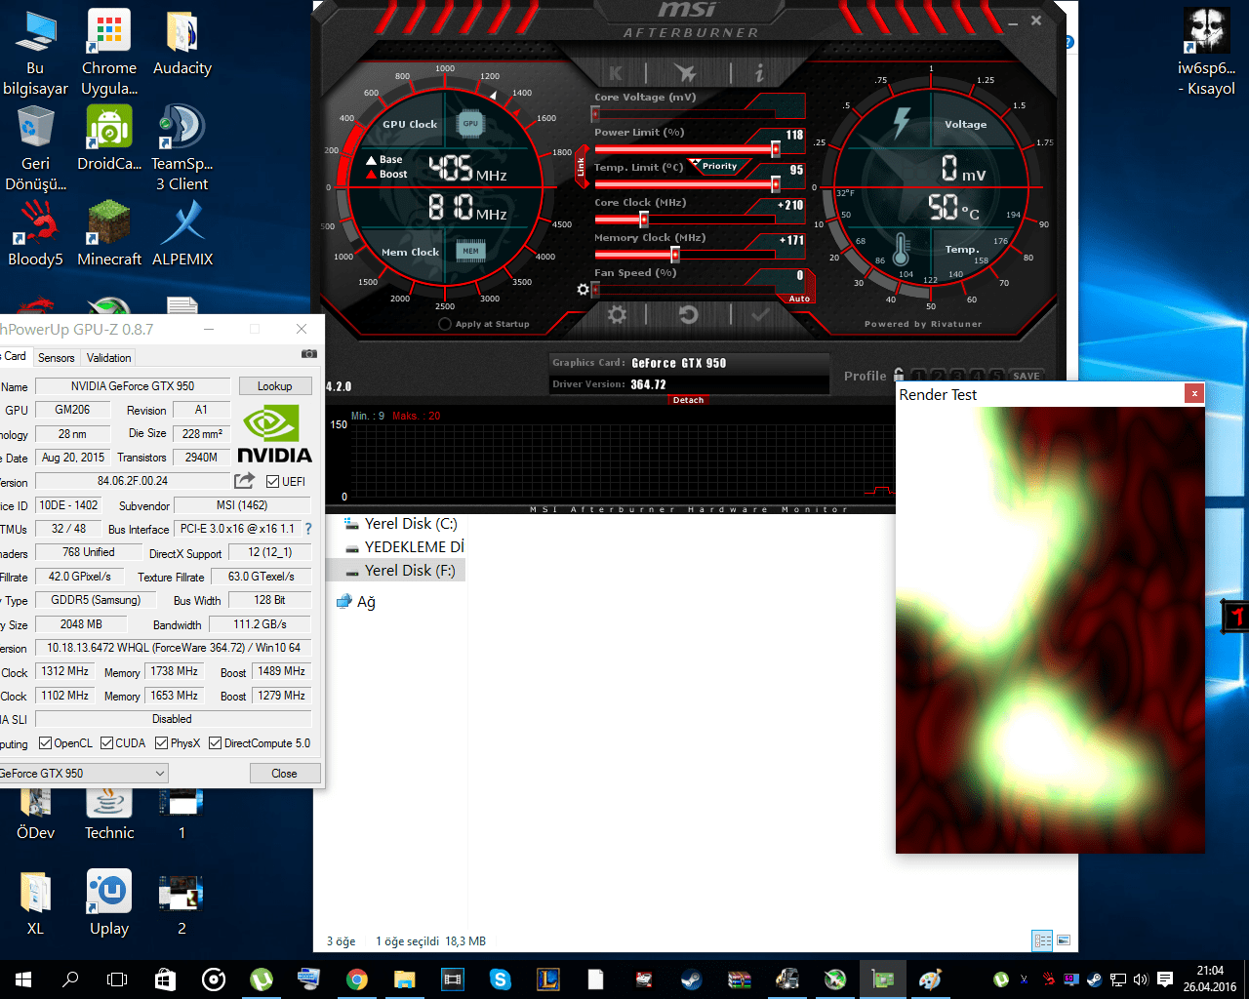
Task: Click the GPU chip icon in the clock gauge
Action: [470, 124]
